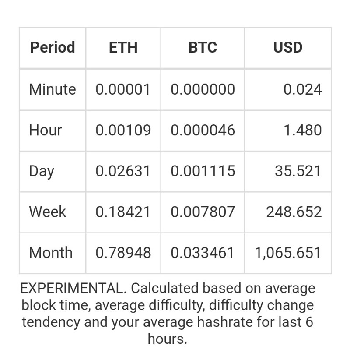This screenshot has width=350, height=360.
Task: Click the ETH value 0.78948
Action: click(123, 253)
